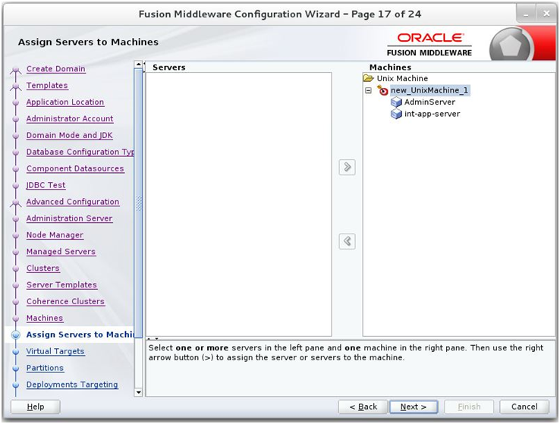Open Component Datasources step

pos(75,168)
